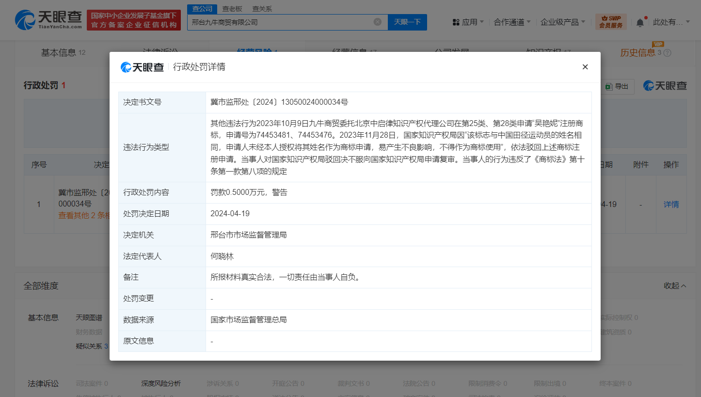Click the 导出 export button
Viewport: 701px width, 397px height.
click(617, 86)
